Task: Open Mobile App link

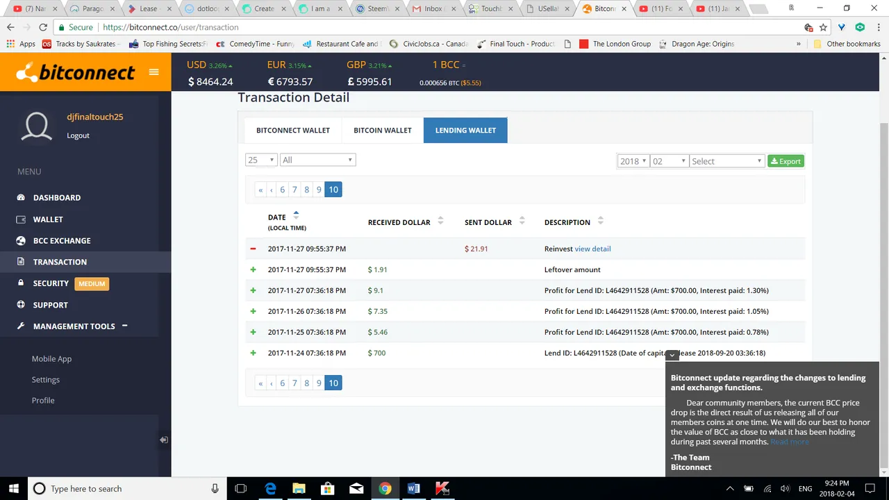Action: click(x=51, y=359)
